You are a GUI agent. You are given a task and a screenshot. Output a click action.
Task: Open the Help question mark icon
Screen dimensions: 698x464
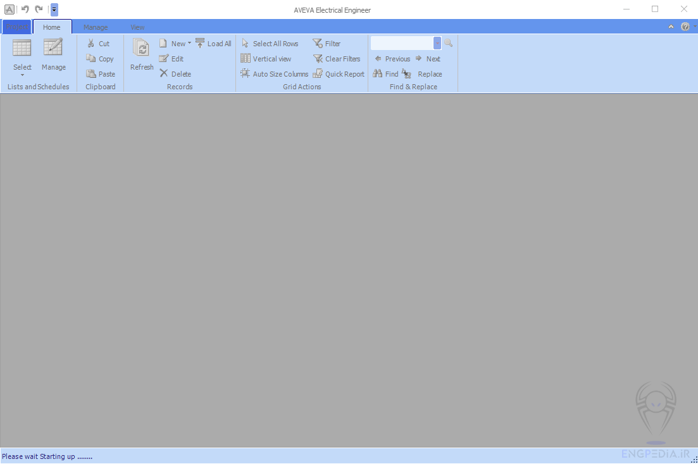pos(685,27)
